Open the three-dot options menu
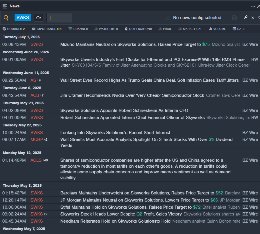260x234 pixels. tap(253, 6)
